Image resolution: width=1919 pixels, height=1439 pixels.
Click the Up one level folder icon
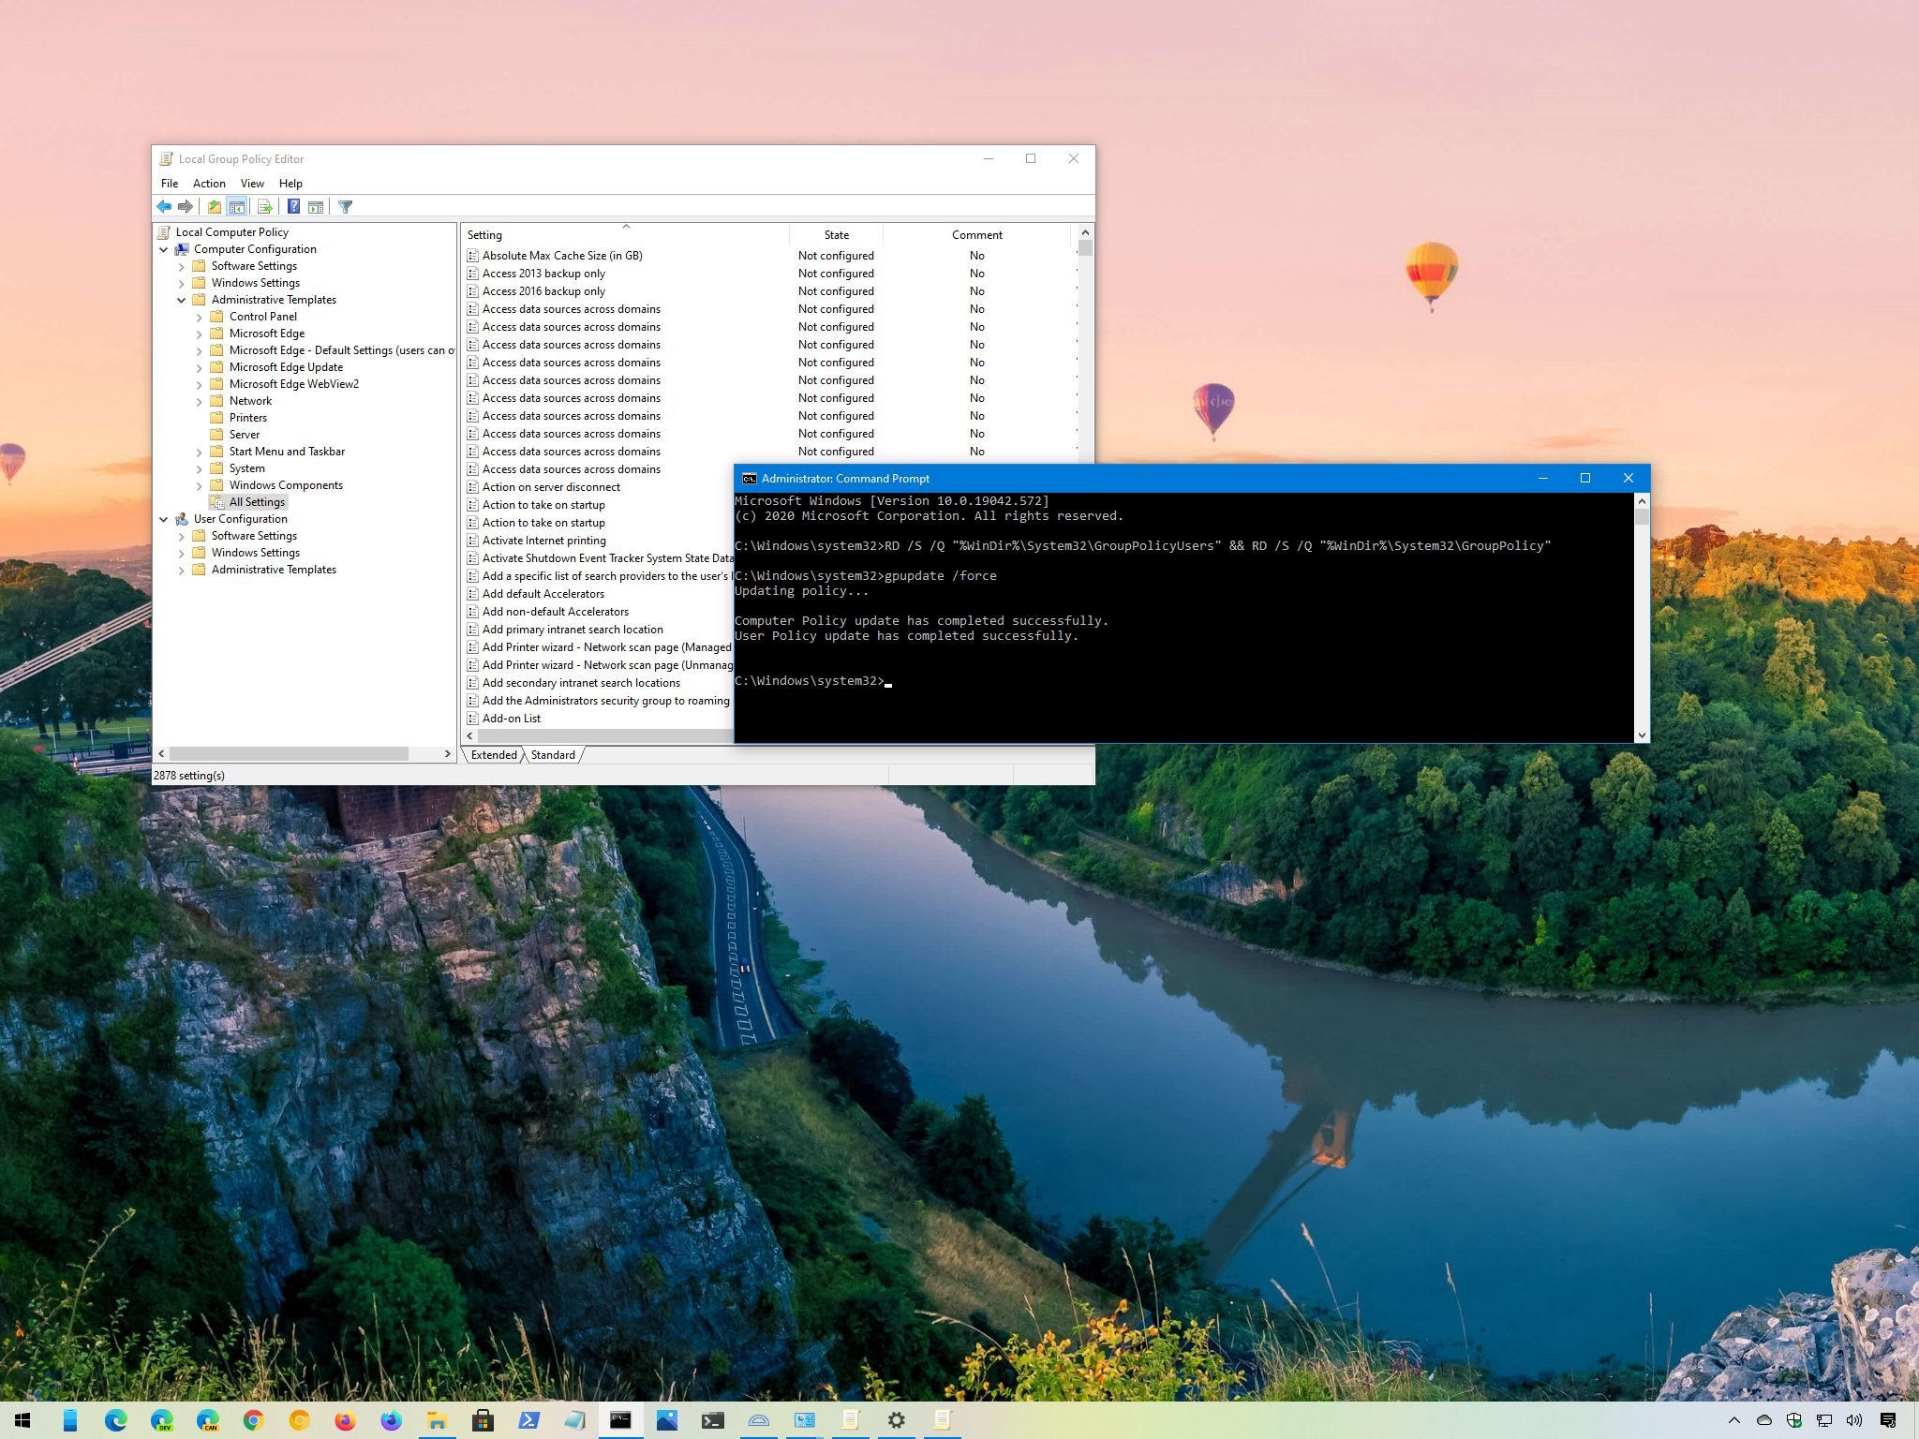tap(215, 207)
